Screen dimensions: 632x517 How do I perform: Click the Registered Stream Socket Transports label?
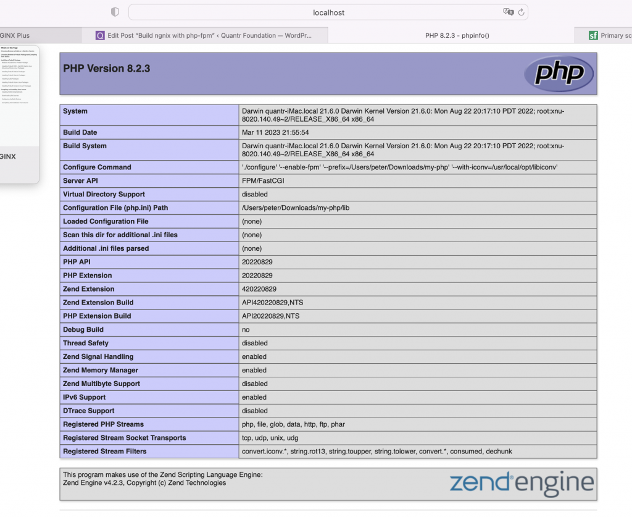(x=124, y=437)
